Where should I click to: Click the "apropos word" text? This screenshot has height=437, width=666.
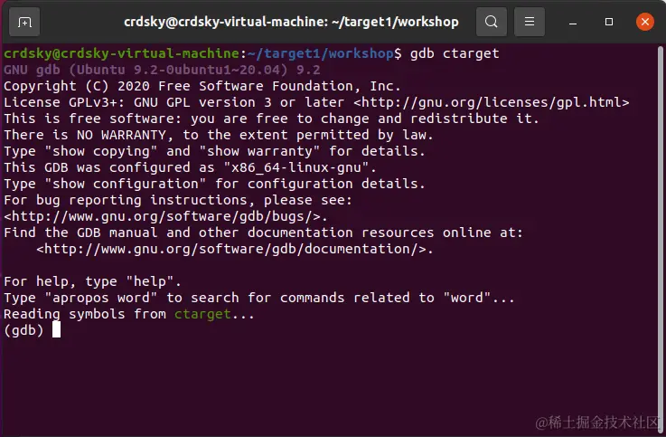[101, 298]
